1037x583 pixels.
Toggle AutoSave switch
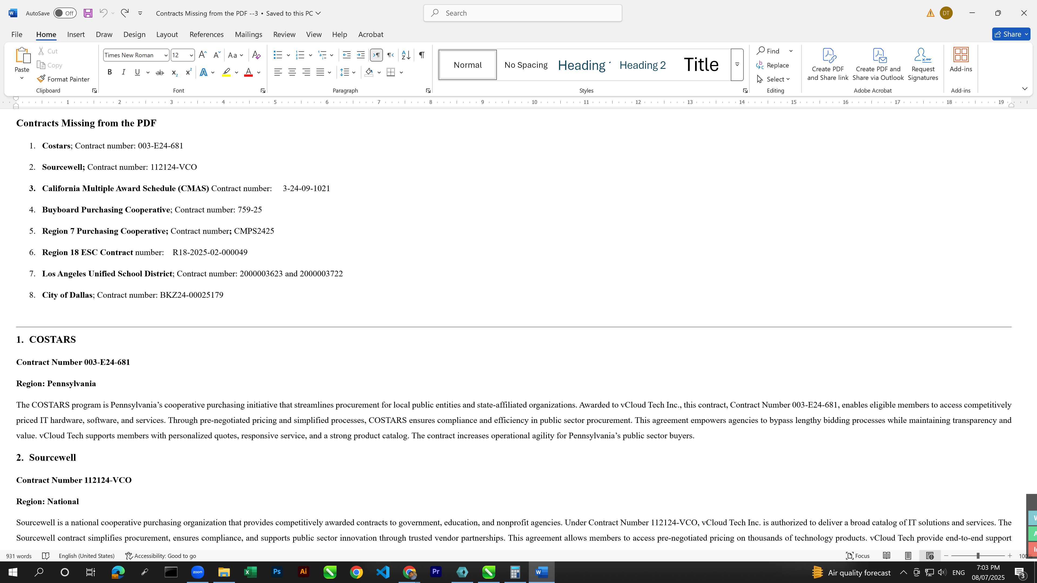click(65, 13)
